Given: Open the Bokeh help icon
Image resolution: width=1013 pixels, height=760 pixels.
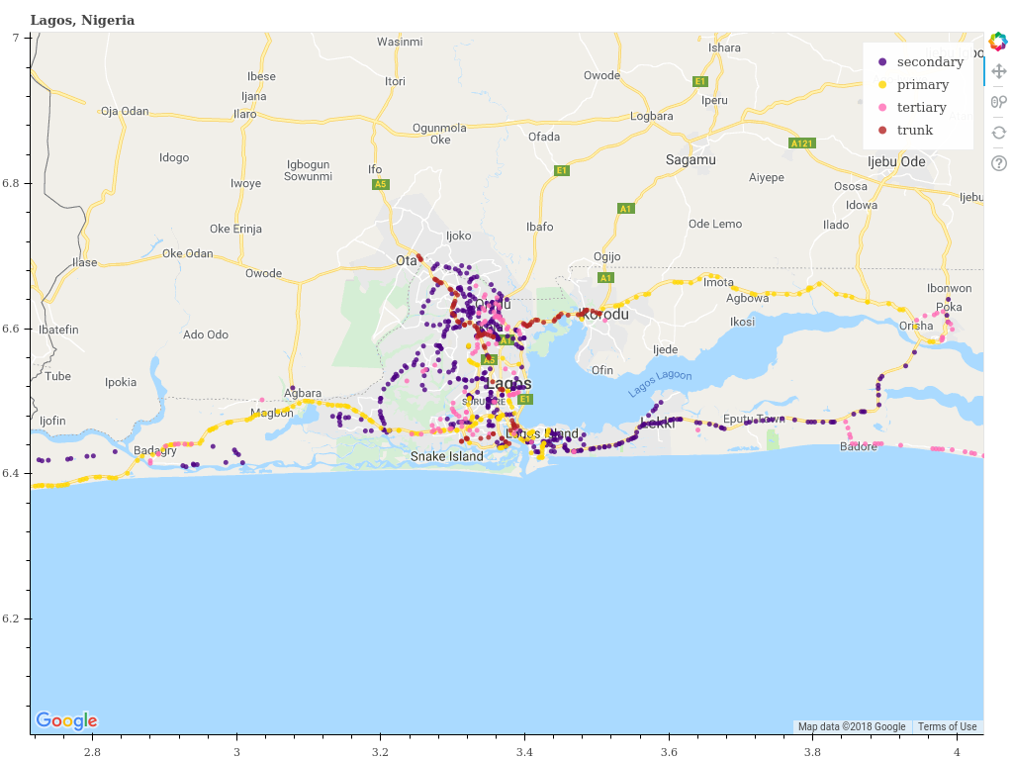Looking at the screenshot, I should click(x=999, y=163).
